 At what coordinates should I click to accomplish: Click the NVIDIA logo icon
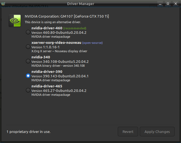coord(15,21)
